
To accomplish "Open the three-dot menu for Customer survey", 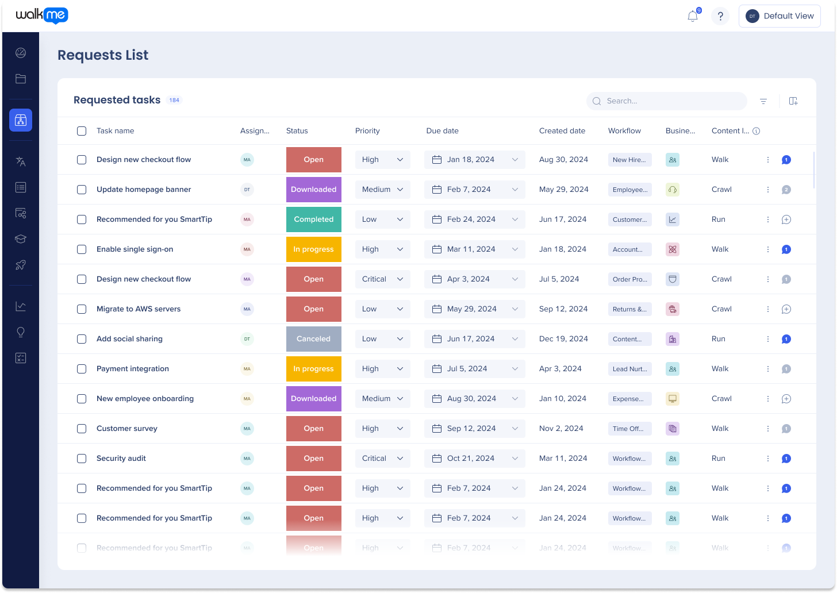I will coord(767,428).
